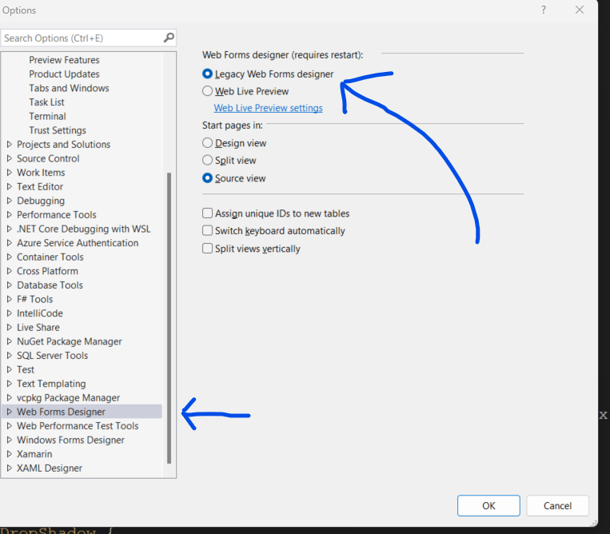The image size is (610, 534).
Task: Expand the XAML Designer node
Action: 10,468
